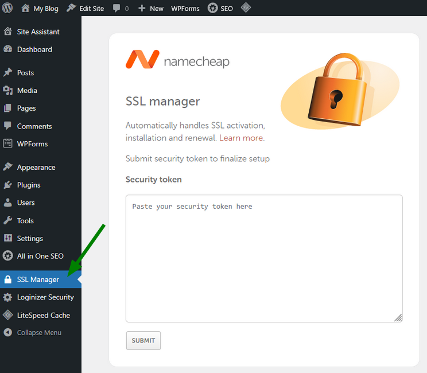Click the Loginizer Security gear icon

7,297
